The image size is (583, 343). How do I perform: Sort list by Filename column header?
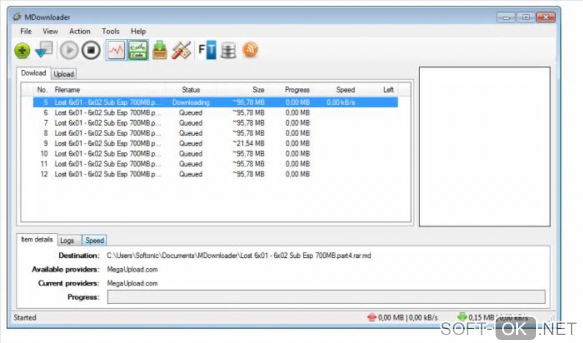coord(67,90)
